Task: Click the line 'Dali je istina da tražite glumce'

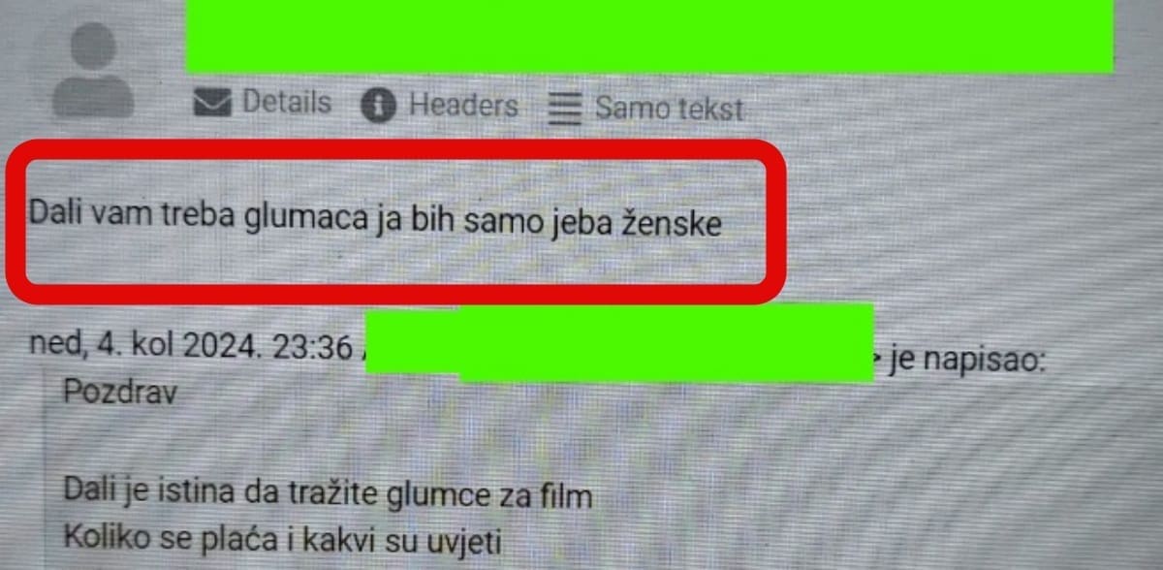Action: [328, 494]
